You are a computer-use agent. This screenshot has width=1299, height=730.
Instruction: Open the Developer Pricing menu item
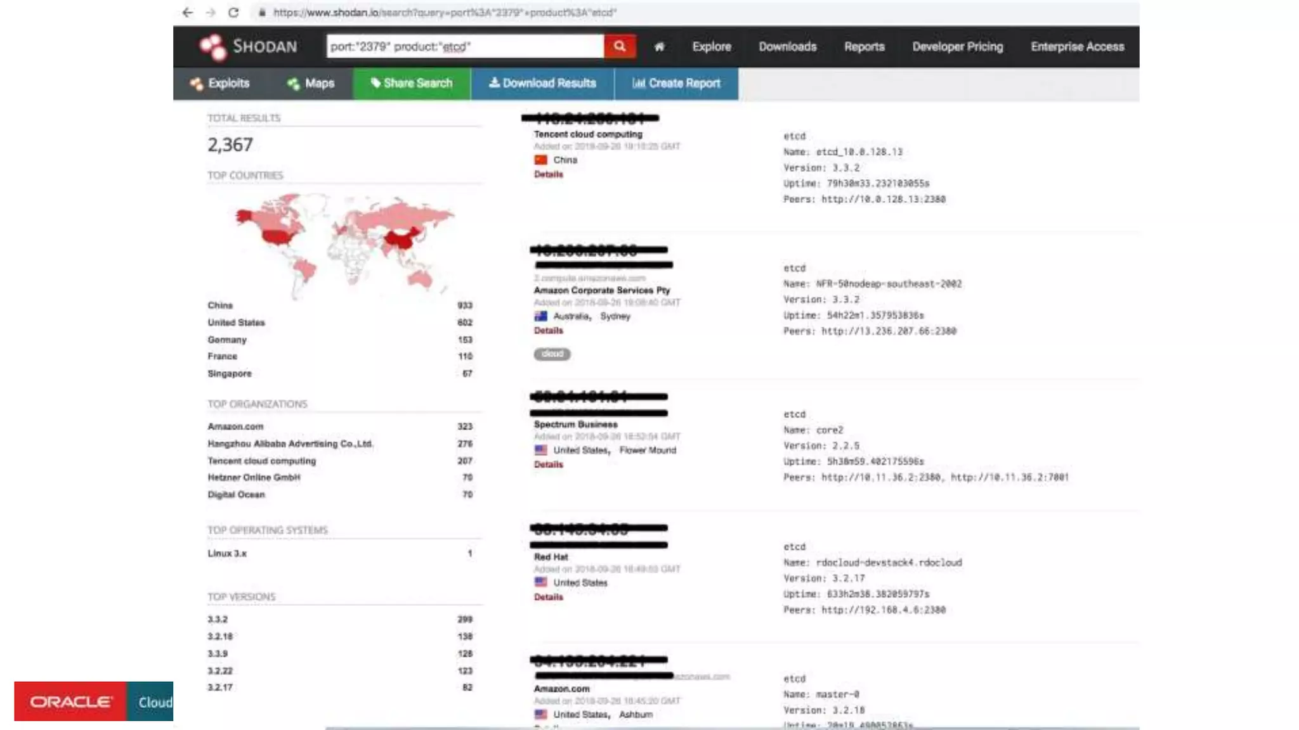point(957,47)
